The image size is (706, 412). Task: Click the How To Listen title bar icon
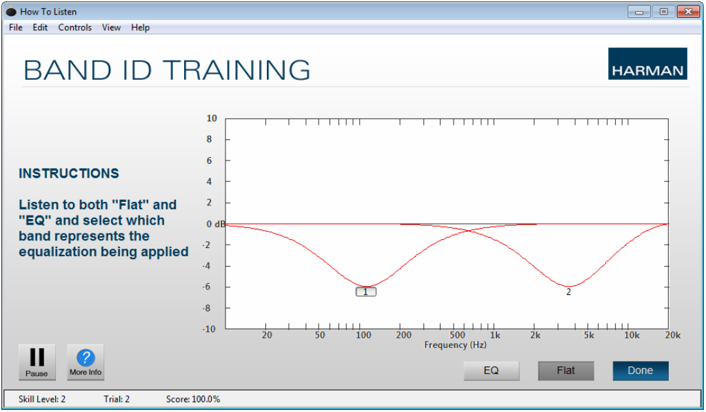pyautogui.click(x=11, y=12)
